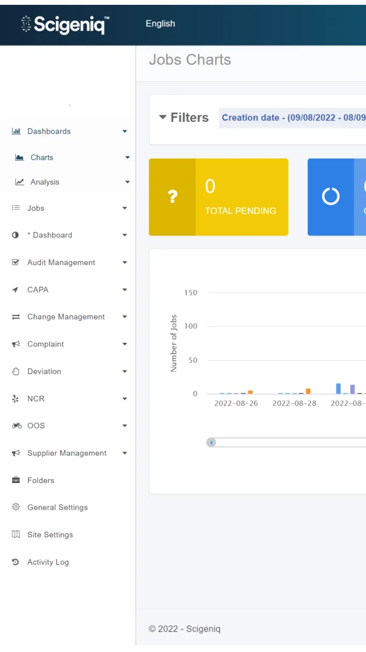The height and width of the screenshot is (652, 366).
Task: Click the Total Pending question mark icon
Action: click(172, 197)
